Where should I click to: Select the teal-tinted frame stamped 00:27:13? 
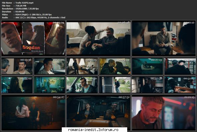(147, 66)
